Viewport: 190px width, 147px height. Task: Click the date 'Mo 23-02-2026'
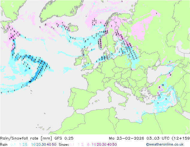coord(126,138)
